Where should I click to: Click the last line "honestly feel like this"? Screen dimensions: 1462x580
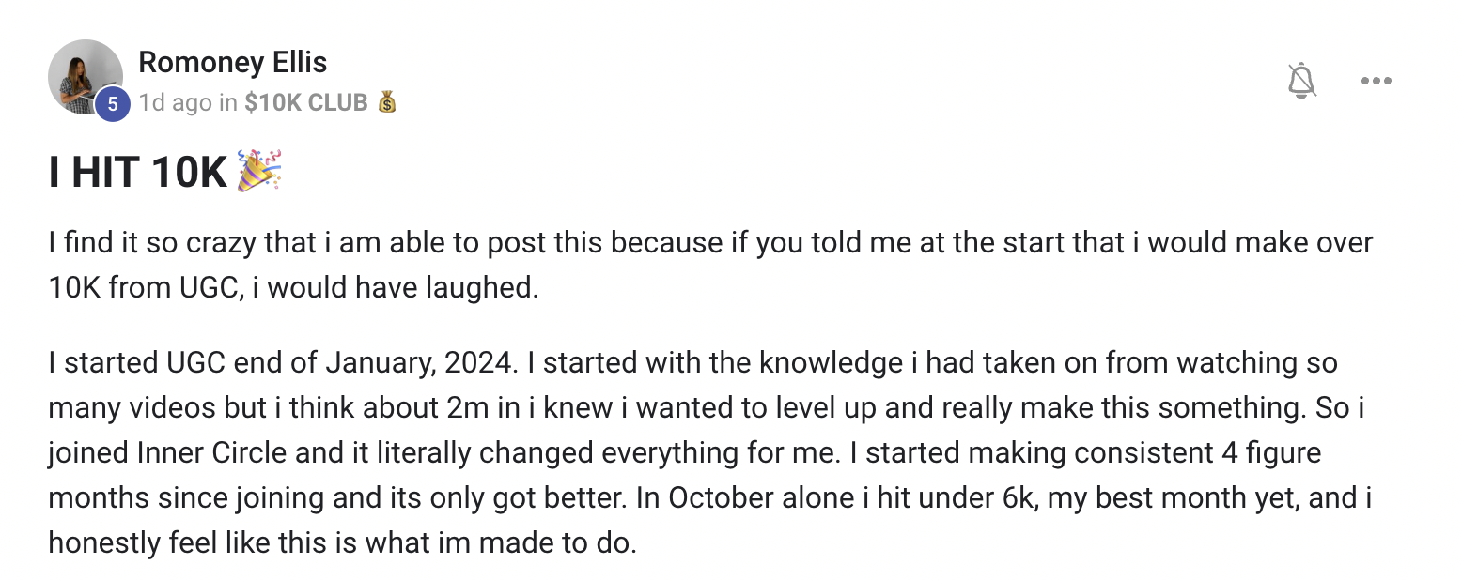tap(342, 542)
